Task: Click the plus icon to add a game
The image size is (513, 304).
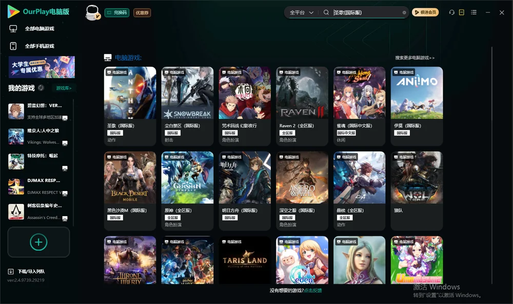Action: point(38,242)
